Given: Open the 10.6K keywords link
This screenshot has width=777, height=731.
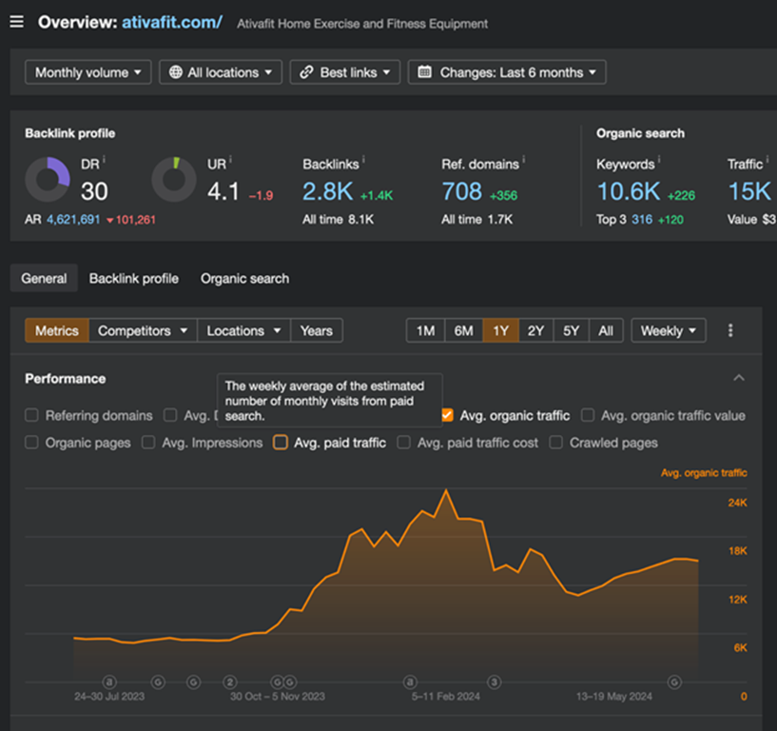Looking at the screenshot, I should pyautogui.click(x=629, y=191).
